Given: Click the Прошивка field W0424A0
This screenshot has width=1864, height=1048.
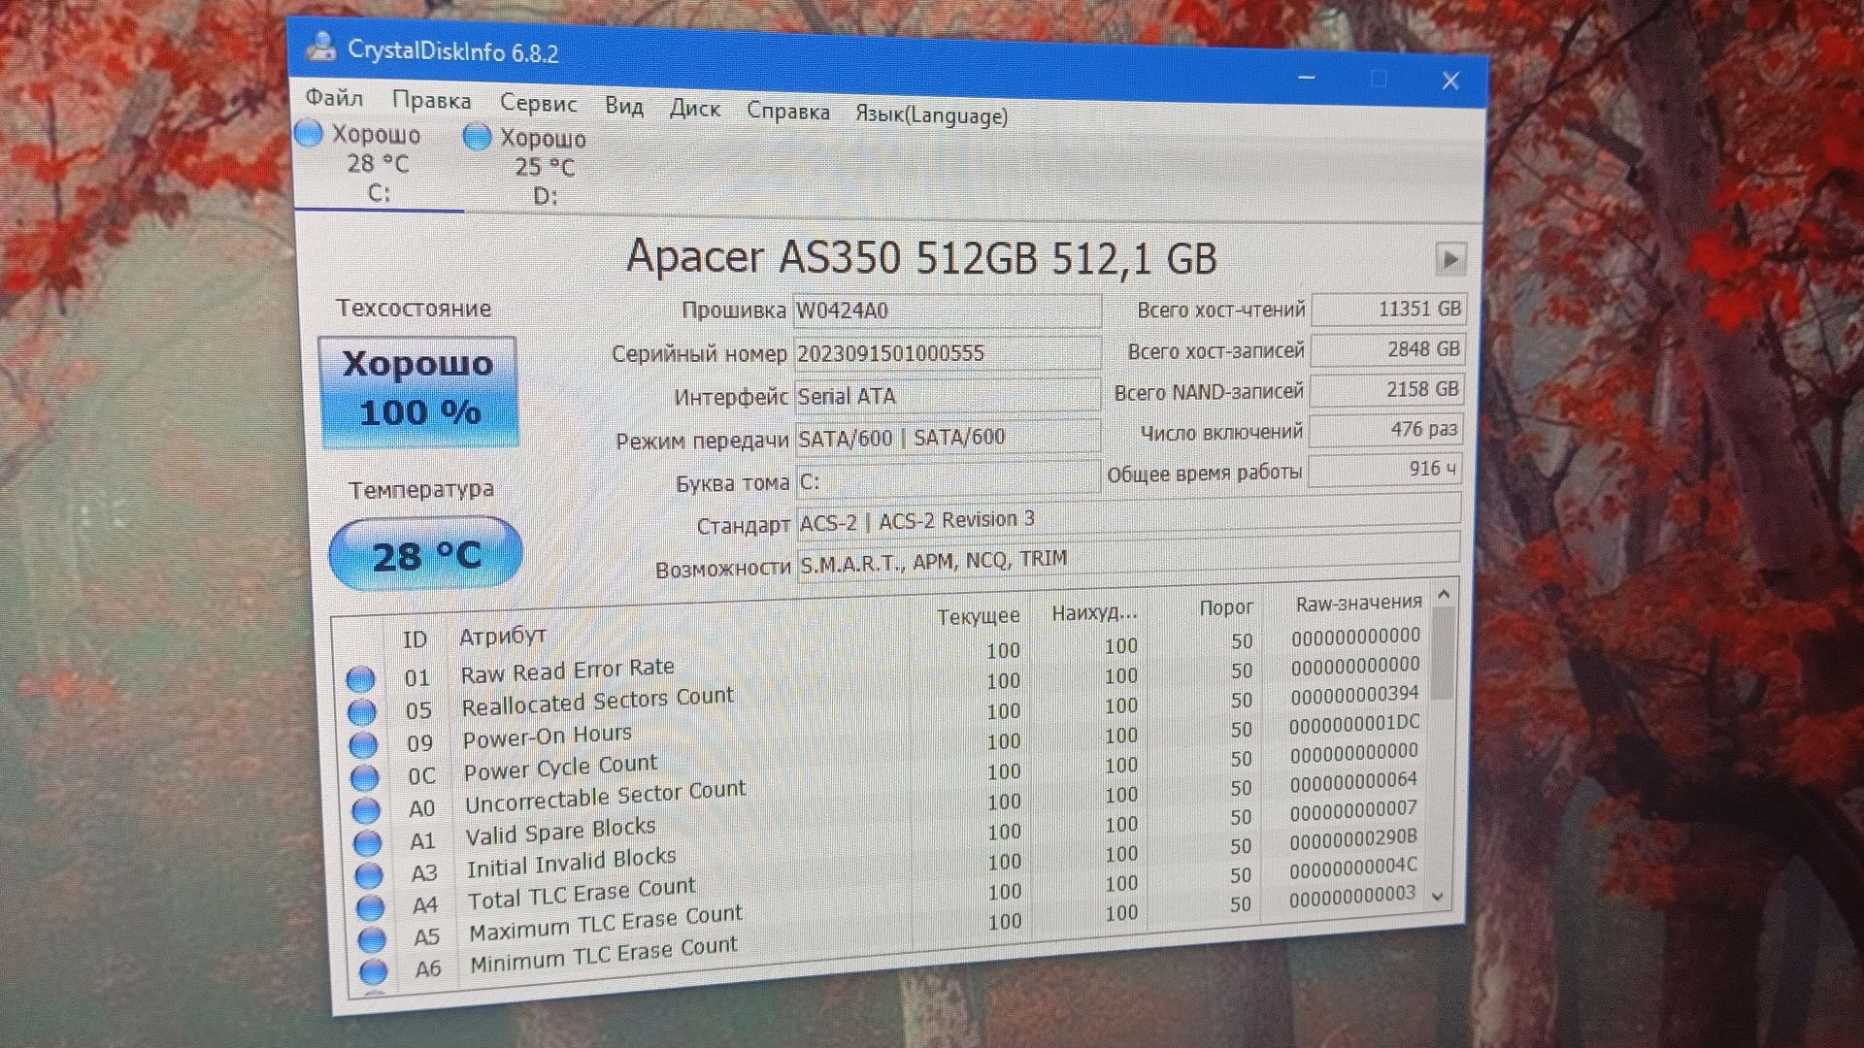Looking at the screenshot, I should 947,311.
